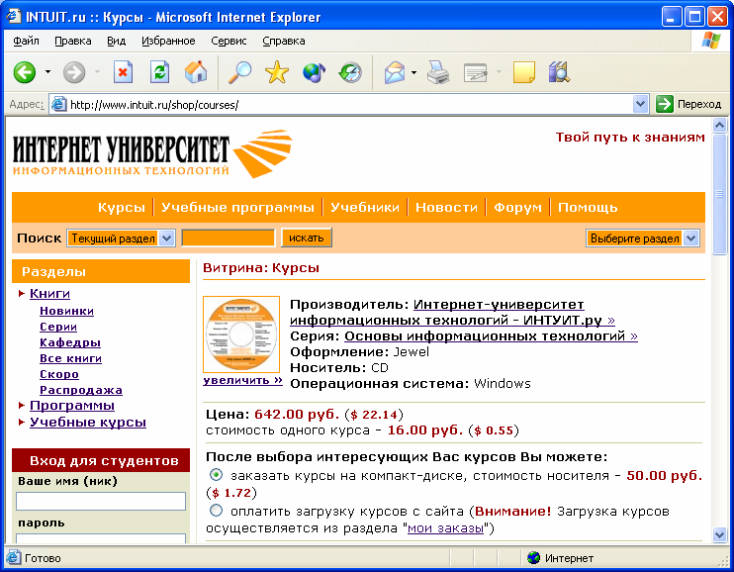This screenshot has width=734, height=572.
Task: Open Media with globe and note icon
Action: pyautogui.click(x=314, y=72)
